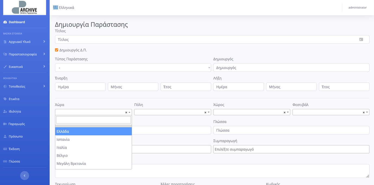The height and width of the screenshot is (185, 374).
Task: Collapse sidebar with round arrow button
Action: pyautogui.click(x=24, y=176)
